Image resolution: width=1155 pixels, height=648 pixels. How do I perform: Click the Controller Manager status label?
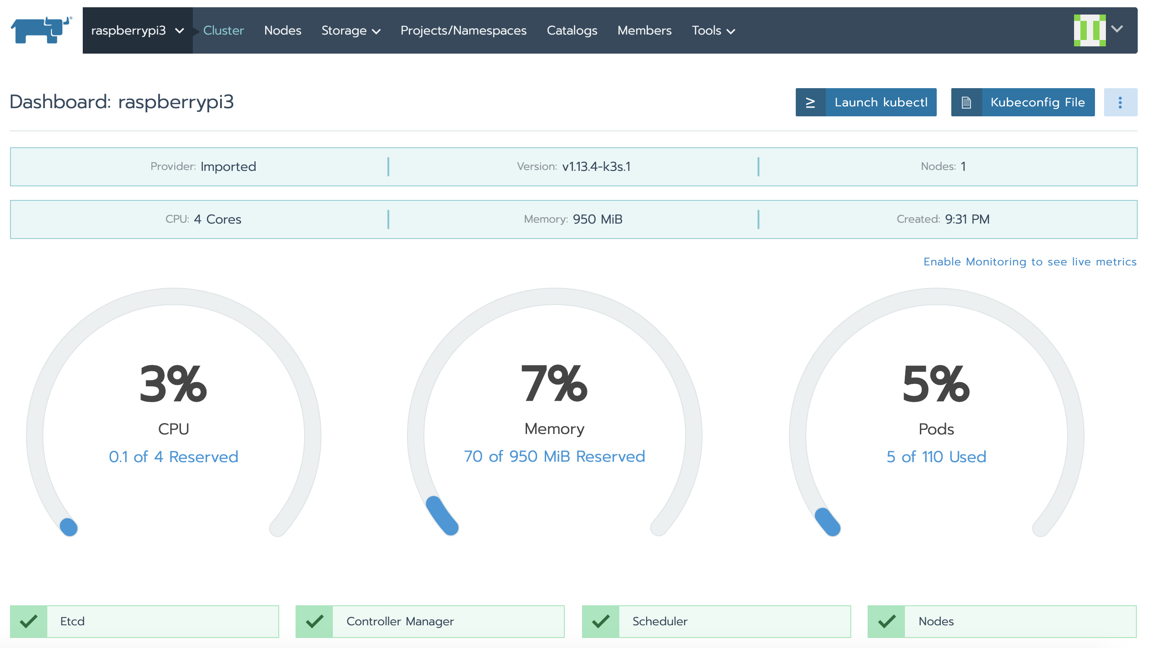click(x=400, y=621)
